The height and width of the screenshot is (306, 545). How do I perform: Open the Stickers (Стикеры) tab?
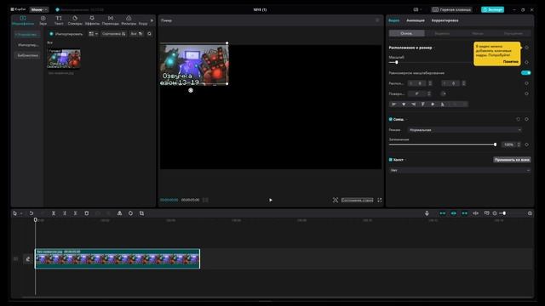75,20
